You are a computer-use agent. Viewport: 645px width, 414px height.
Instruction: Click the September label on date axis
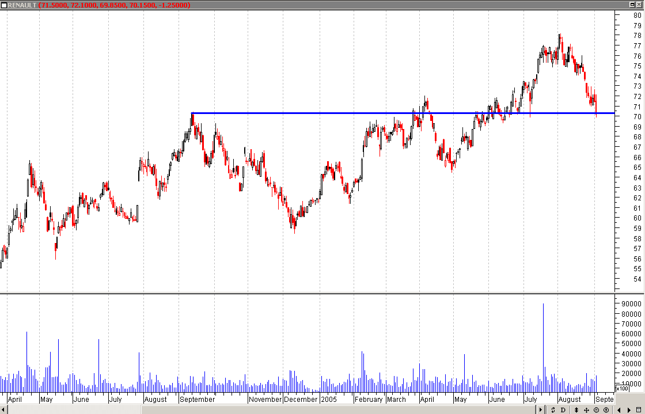[197, 399]
